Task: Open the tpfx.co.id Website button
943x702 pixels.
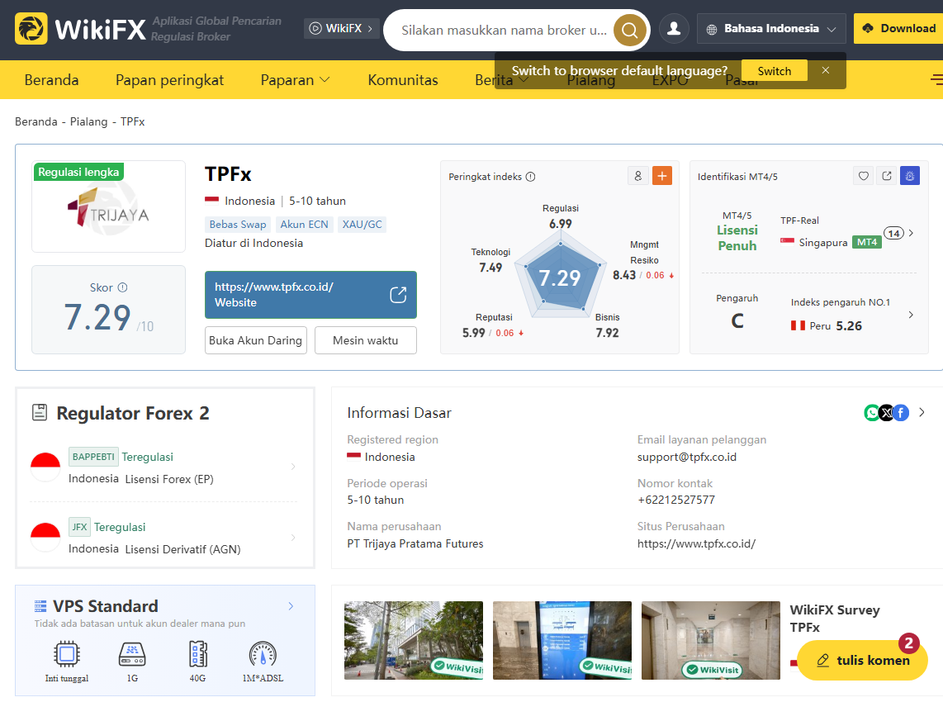Action: point(311,295)
